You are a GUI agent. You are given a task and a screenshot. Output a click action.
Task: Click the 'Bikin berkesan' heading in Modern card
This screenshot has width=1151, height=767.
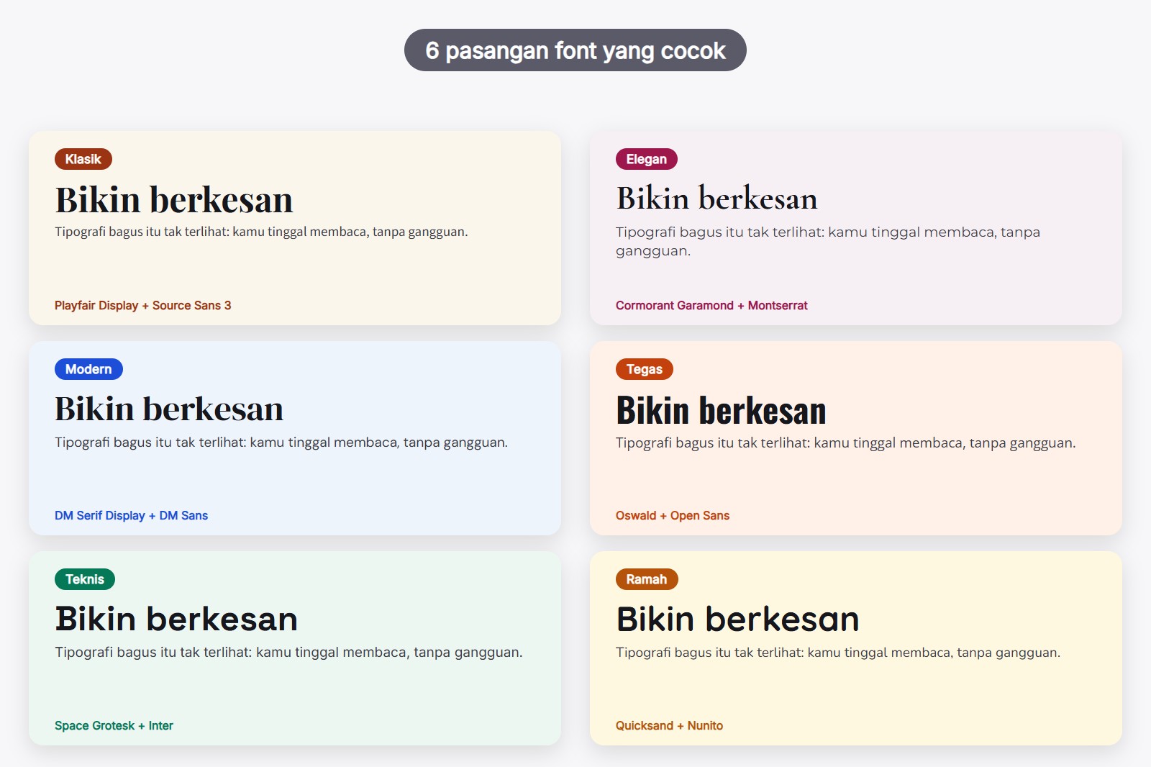tap(169, 409)
